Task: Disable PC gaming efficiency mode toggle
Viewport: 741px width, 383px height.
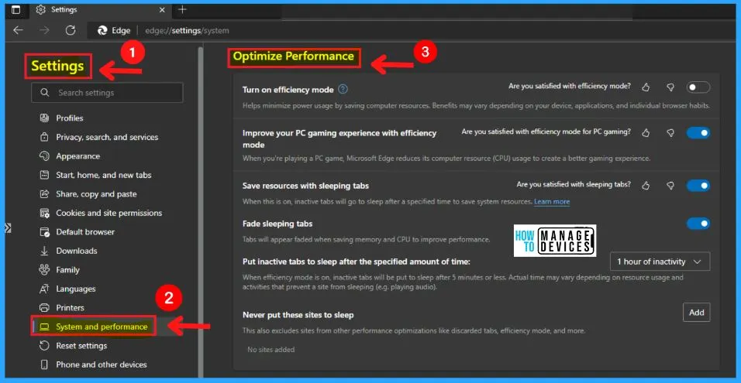Action: tap(698, 133)
